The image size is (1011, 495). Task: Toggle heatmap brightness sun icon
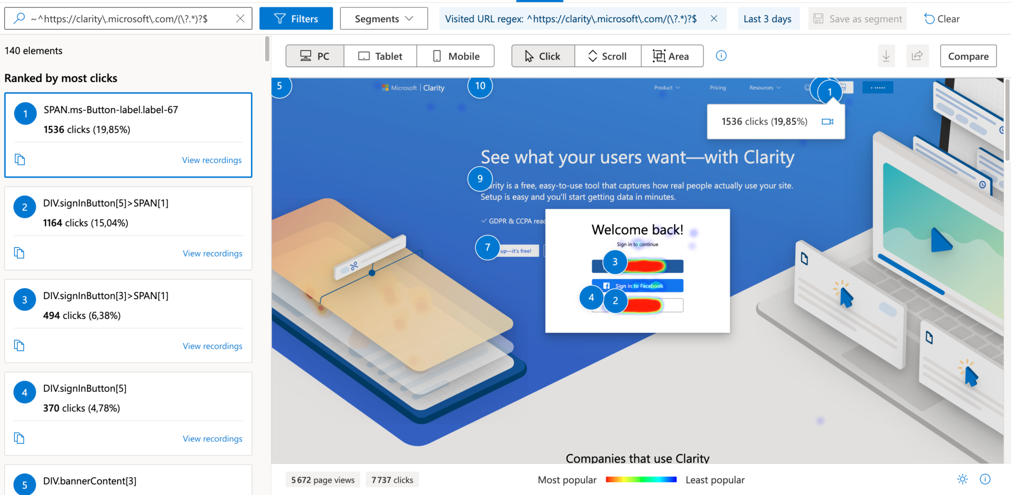pos(963,479)
